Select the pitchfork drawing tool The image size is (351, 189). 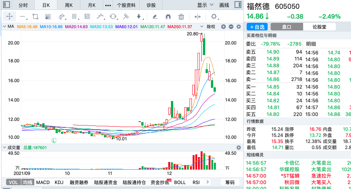click(x=126, y=17)
